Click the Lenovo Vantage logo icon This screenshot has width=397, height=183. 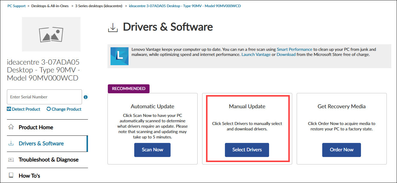coord(119,56)
